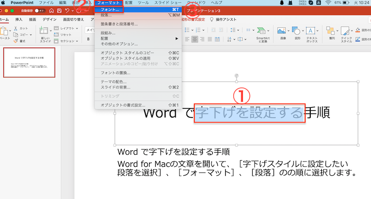Click the Format painter brush icon
Screen dimensions: 371x199
point(16,41)
